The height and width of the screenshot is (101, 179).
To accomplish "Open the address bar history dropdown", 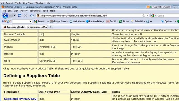I will [x=147, y=15].
